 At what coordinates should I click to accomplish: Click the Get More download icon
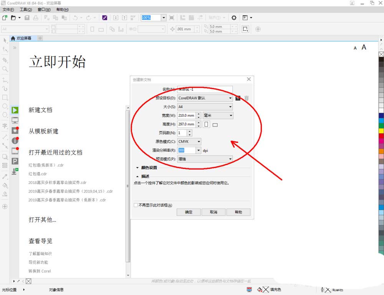coord(15,171)
